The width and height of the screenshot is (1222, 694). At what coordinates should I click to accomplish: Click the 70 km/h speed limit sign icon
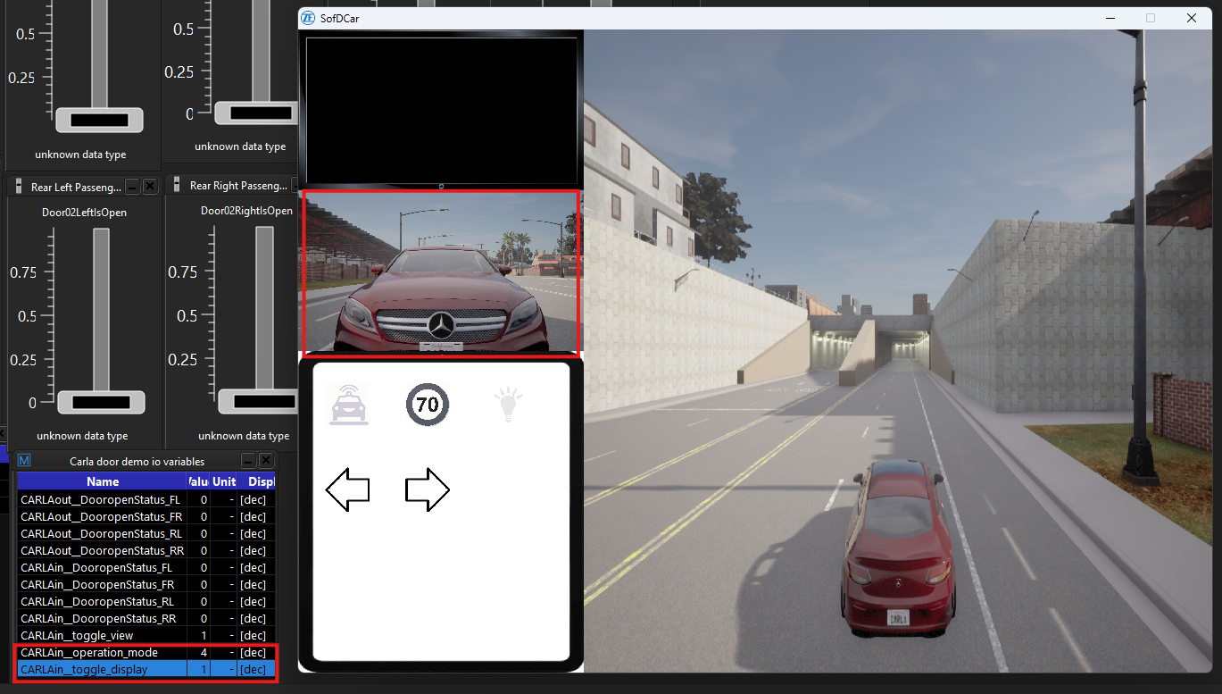coord(427,404)
